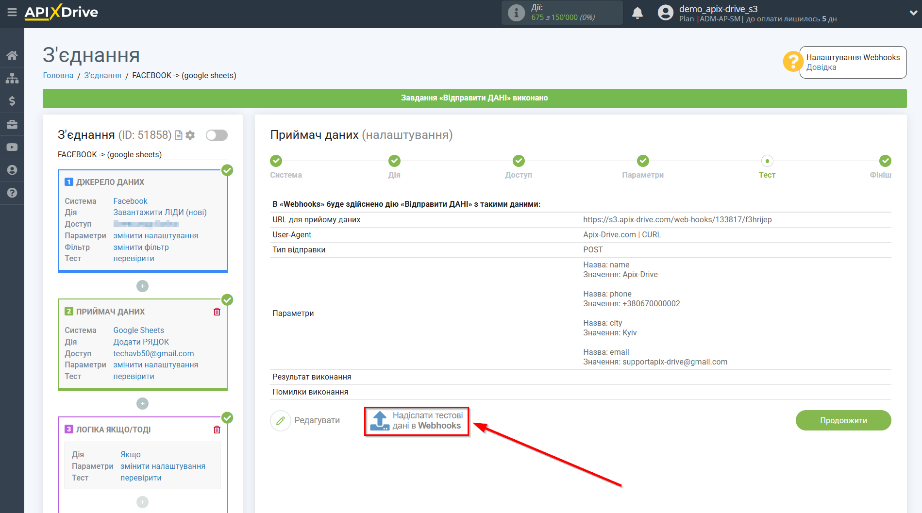Screen dimensions: 922x513
Task: Click перевірити in logic block
Action: (x=141, y=478)
